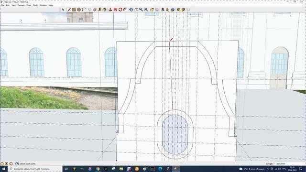Expand the system tray hidden icons arrow
Screen dimensions: 306x172
tap(268, 169)
